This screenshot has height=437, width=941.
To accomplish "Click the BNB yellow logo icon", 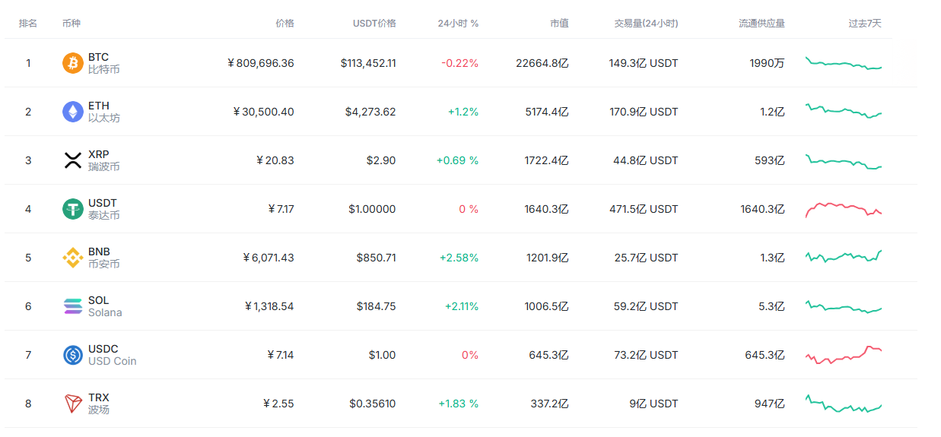I will [x=73, y=258].
